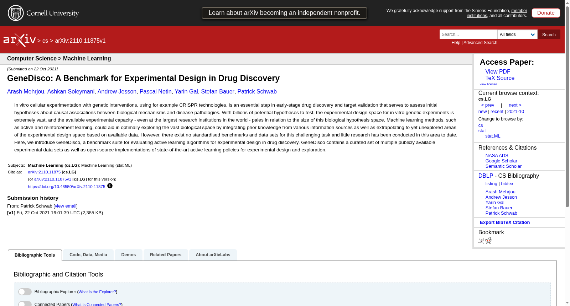Click Export BibTeX Citation
Viewport: 570px width, 306px height.
(505, 222)
